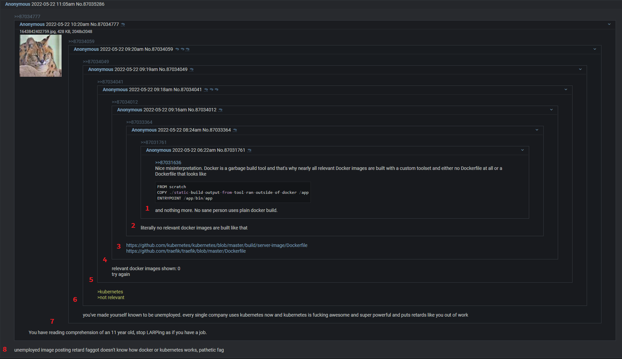Click the timestamp 2022-05-22 09:18am
Screen dimensions: 622x359
click(x=151, y=89)
